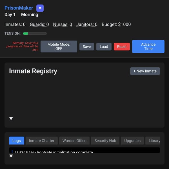Switch to the Logs tab

tap(17, 141)
